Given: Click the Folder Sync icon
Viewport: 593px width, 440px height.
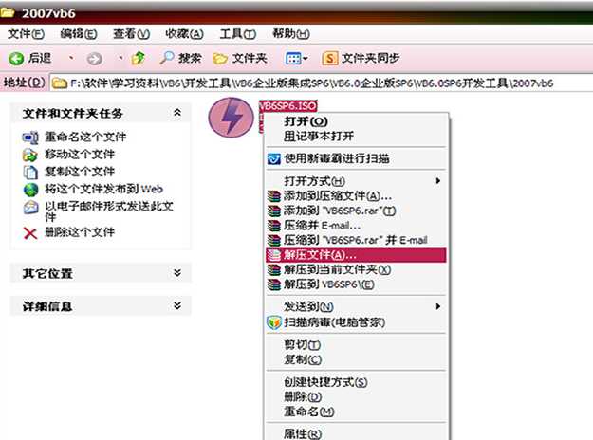Looking at the screenshot, I should [x=329, y=58].
